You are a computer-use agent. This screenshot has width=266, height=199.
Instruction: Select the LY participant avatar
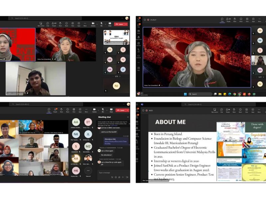[123, 69]
